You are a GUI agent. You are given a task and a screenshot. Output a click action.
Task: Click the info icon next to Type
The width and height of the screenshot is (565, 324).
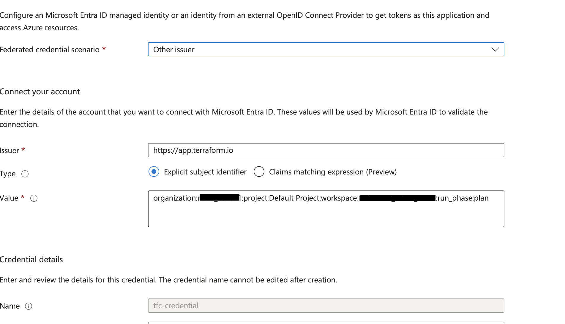click(25, 174)
